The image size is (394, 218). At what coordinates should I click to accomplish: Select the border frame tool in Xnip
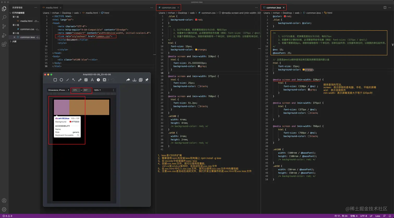point(104,80)
